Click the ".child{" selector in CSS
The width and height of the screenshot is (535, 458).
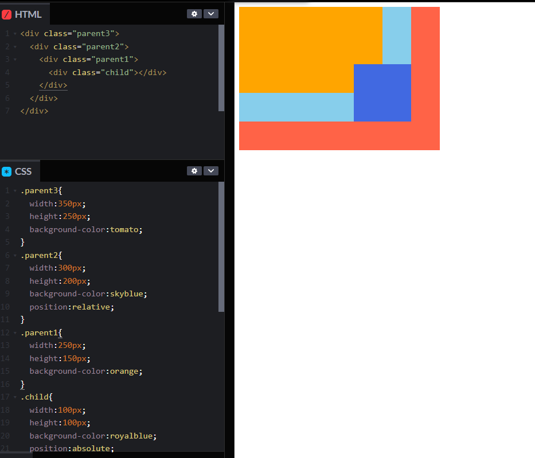(x=37, y=397)
